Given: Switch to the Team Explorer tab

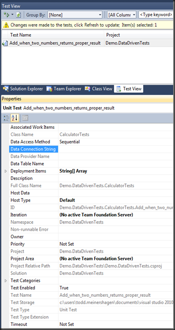Looking at the screenshot, I should coord(64,89).
